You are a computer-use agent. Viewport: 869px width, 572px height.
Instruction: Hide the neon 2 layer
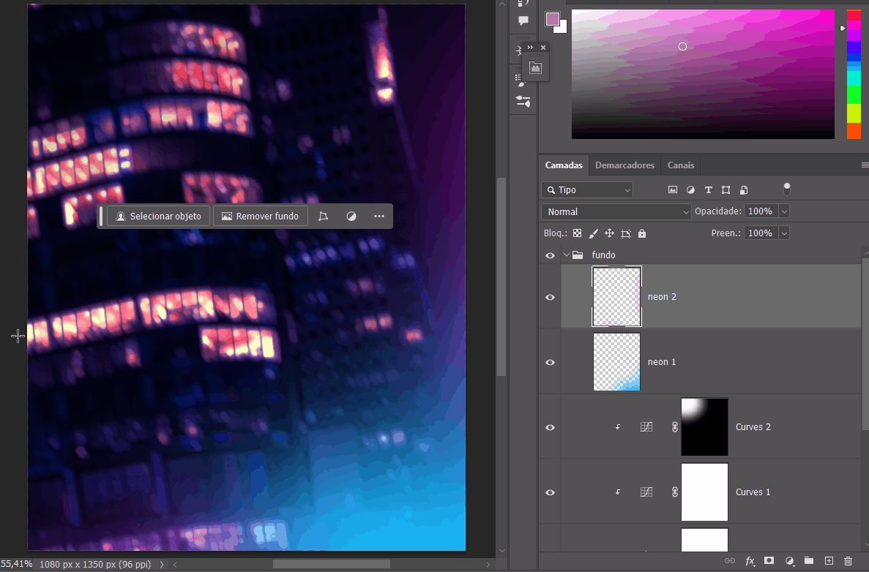[x=550, y=298]
